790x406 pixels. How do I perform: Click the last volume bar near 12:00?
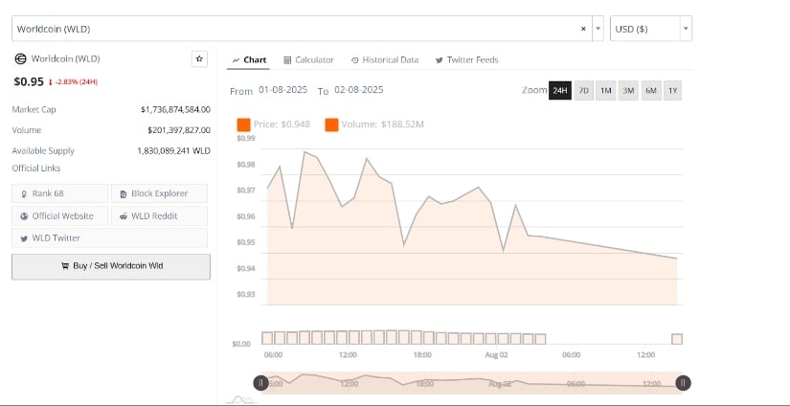tap(677, 339)
